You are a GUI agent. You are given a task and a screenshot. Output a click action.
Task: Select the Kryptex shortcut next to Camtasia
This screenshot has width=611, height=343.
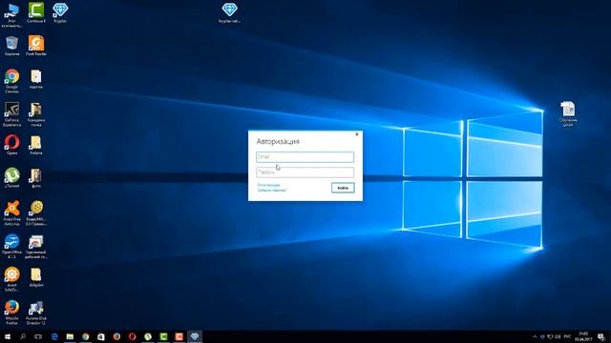[x=60, y=13]
